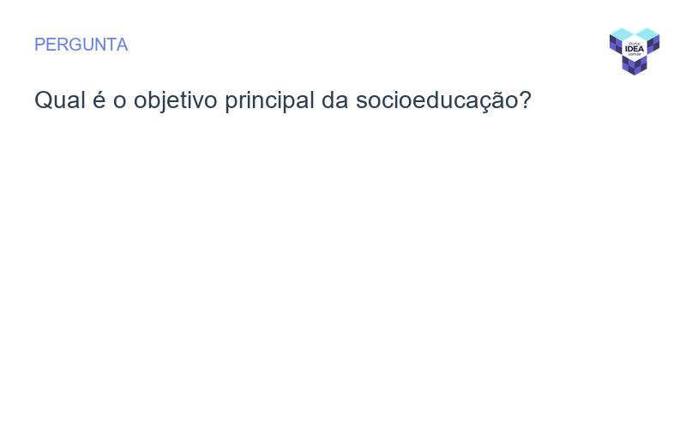Click the "com.br" text in the logo

coord(635,55)
